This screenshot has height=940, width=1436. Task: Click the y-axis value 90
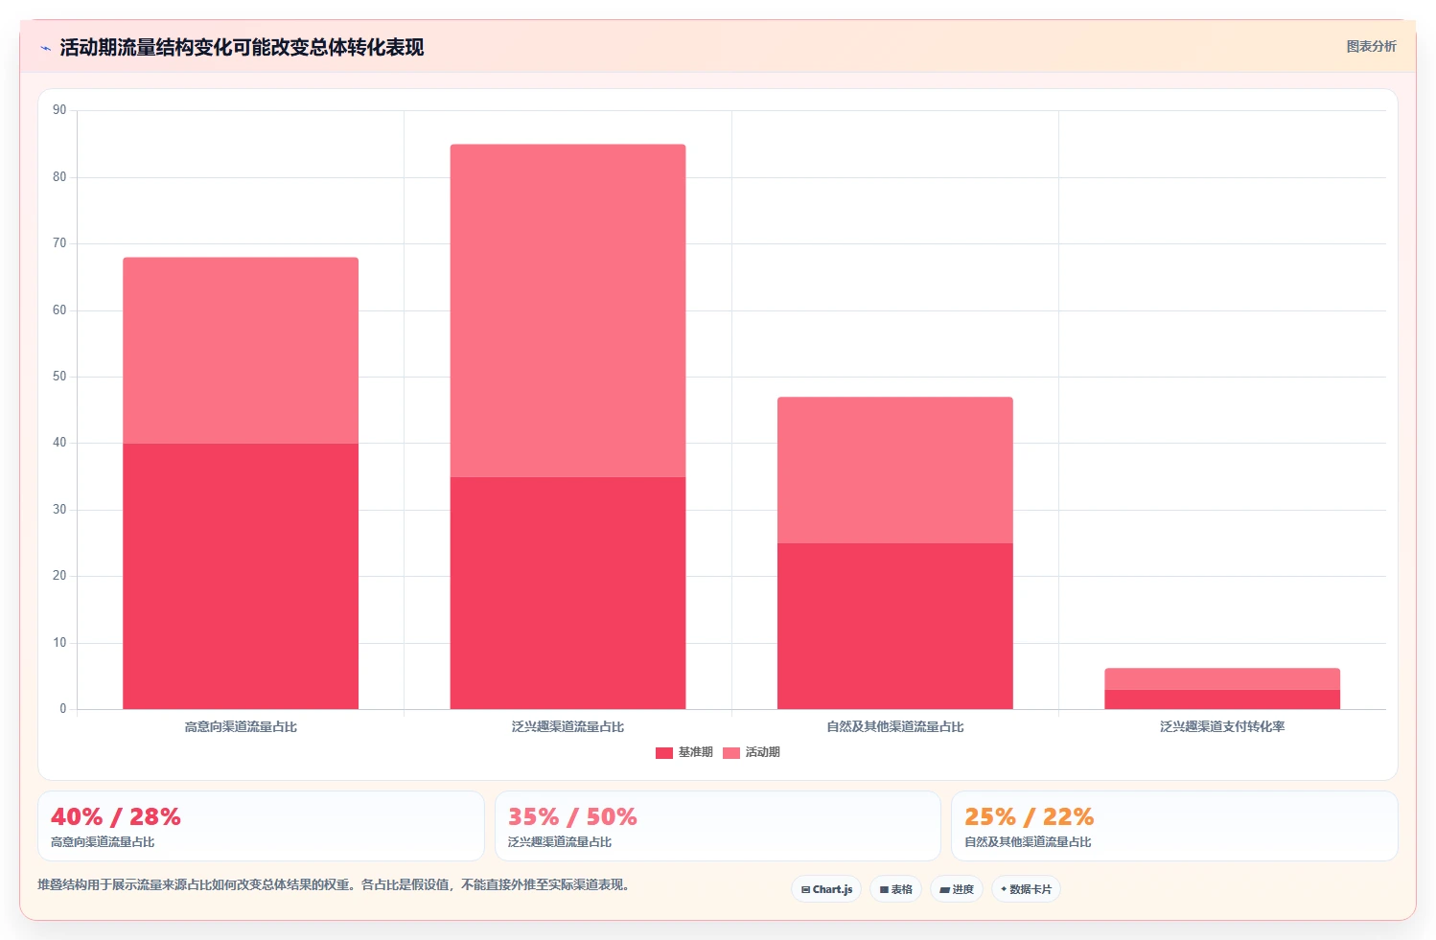click(59, 110)
